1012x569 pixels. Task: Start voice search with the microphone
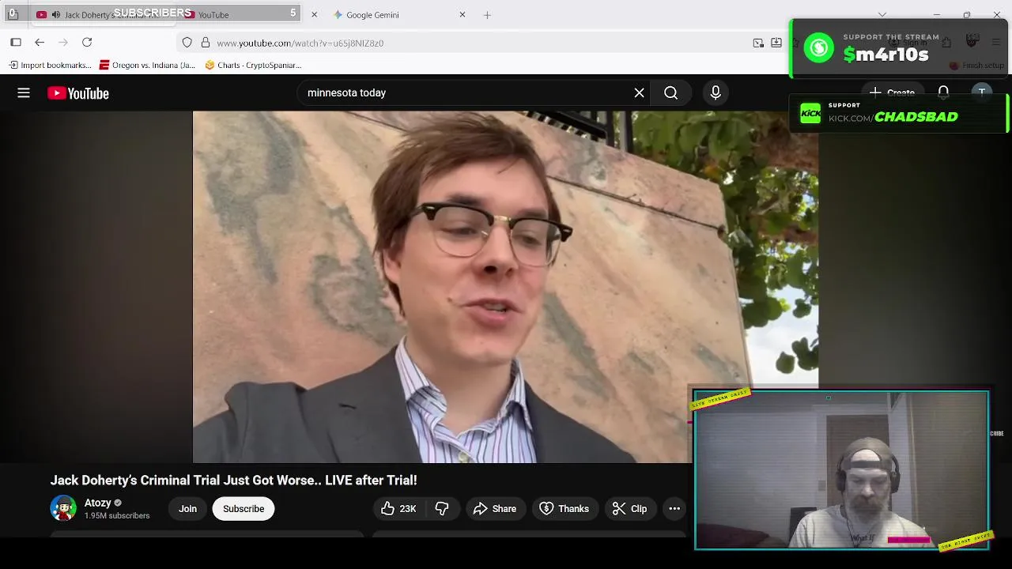[716, 93]
